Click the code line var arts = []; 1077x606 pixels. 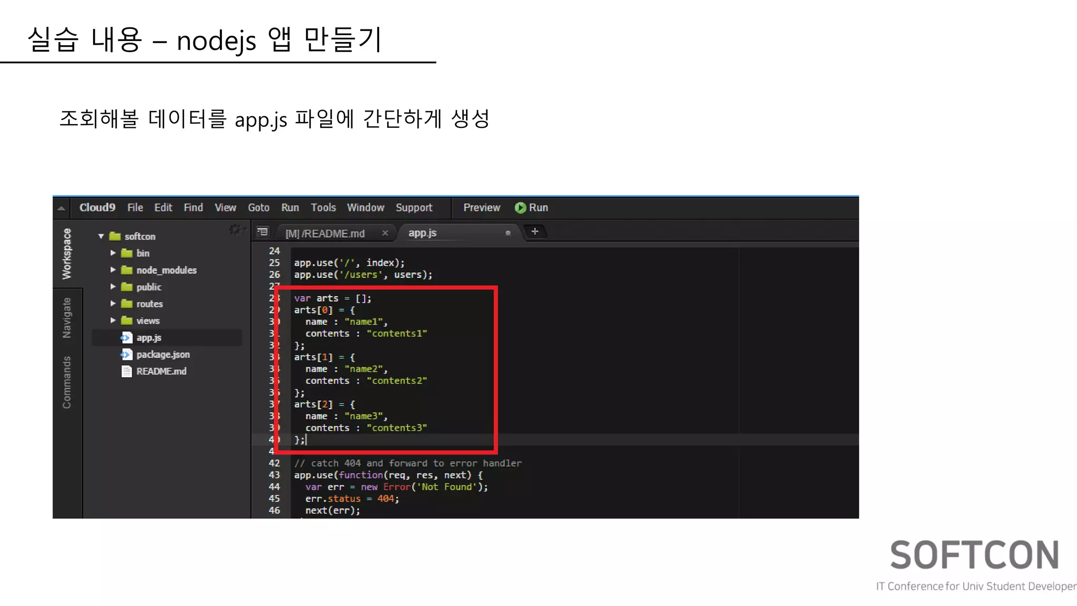pyautogui.click(x=332, y=298)
